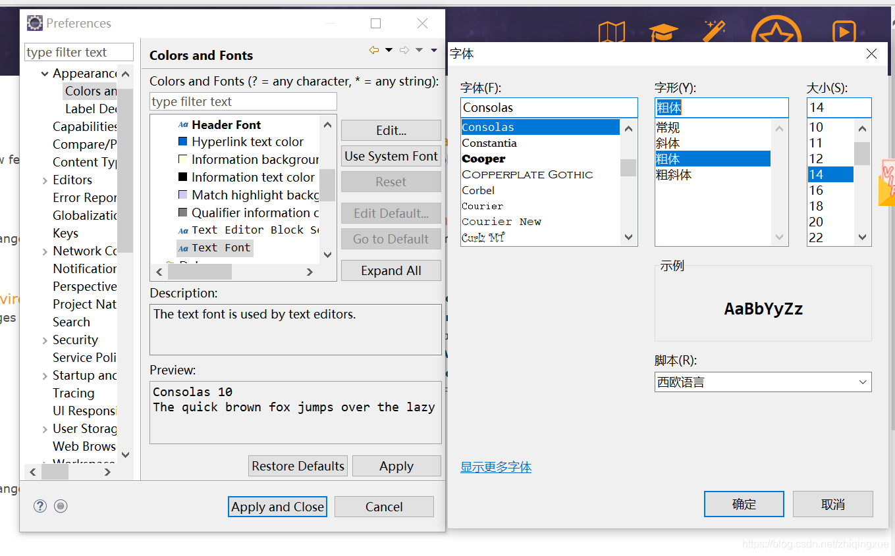Click Use System Font button
The width and height of the screenshot is (895, 556).
tap(391, 156)
